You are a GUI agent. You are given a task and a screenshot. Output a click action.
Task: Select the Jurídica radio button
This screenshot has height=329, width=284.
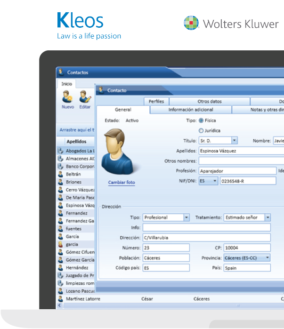tap(201, 130)
